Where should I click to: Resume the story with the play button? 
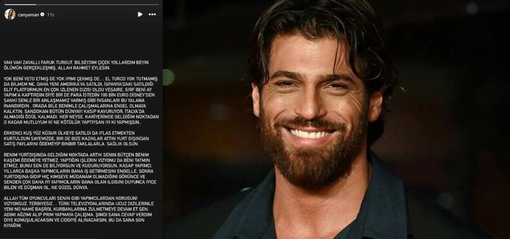(x=140, y=14)
